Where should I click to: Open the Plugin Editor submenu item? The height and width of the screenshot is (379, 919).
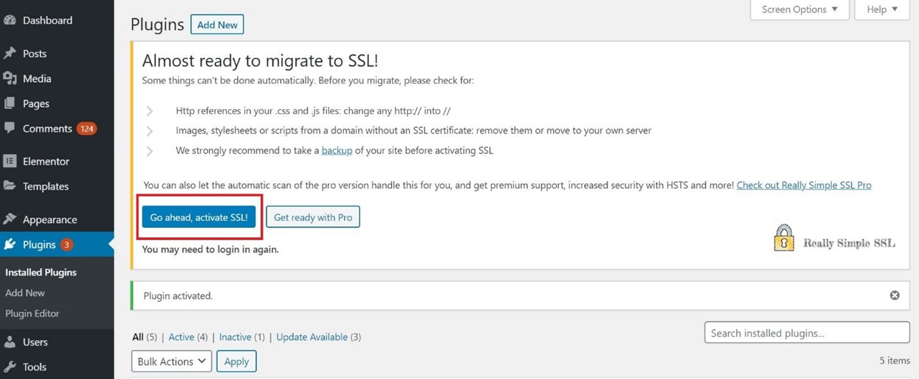tap(32, 313)
